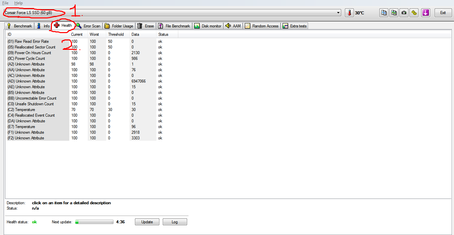Click the Update button
This screenshot has height=235, width=454.
pos(147,222)
